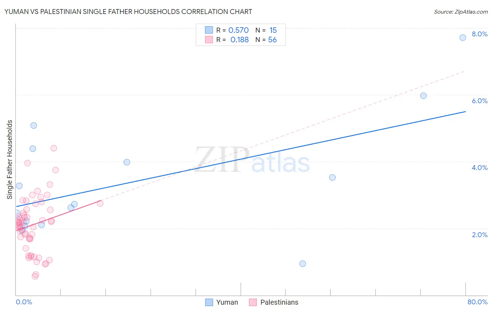Select the Yuman data point near 6.0% on right

423,95
